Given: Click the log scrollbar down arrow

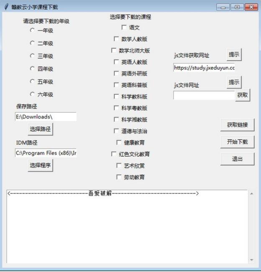Looking at the screenshot, I should pos(252,260).
